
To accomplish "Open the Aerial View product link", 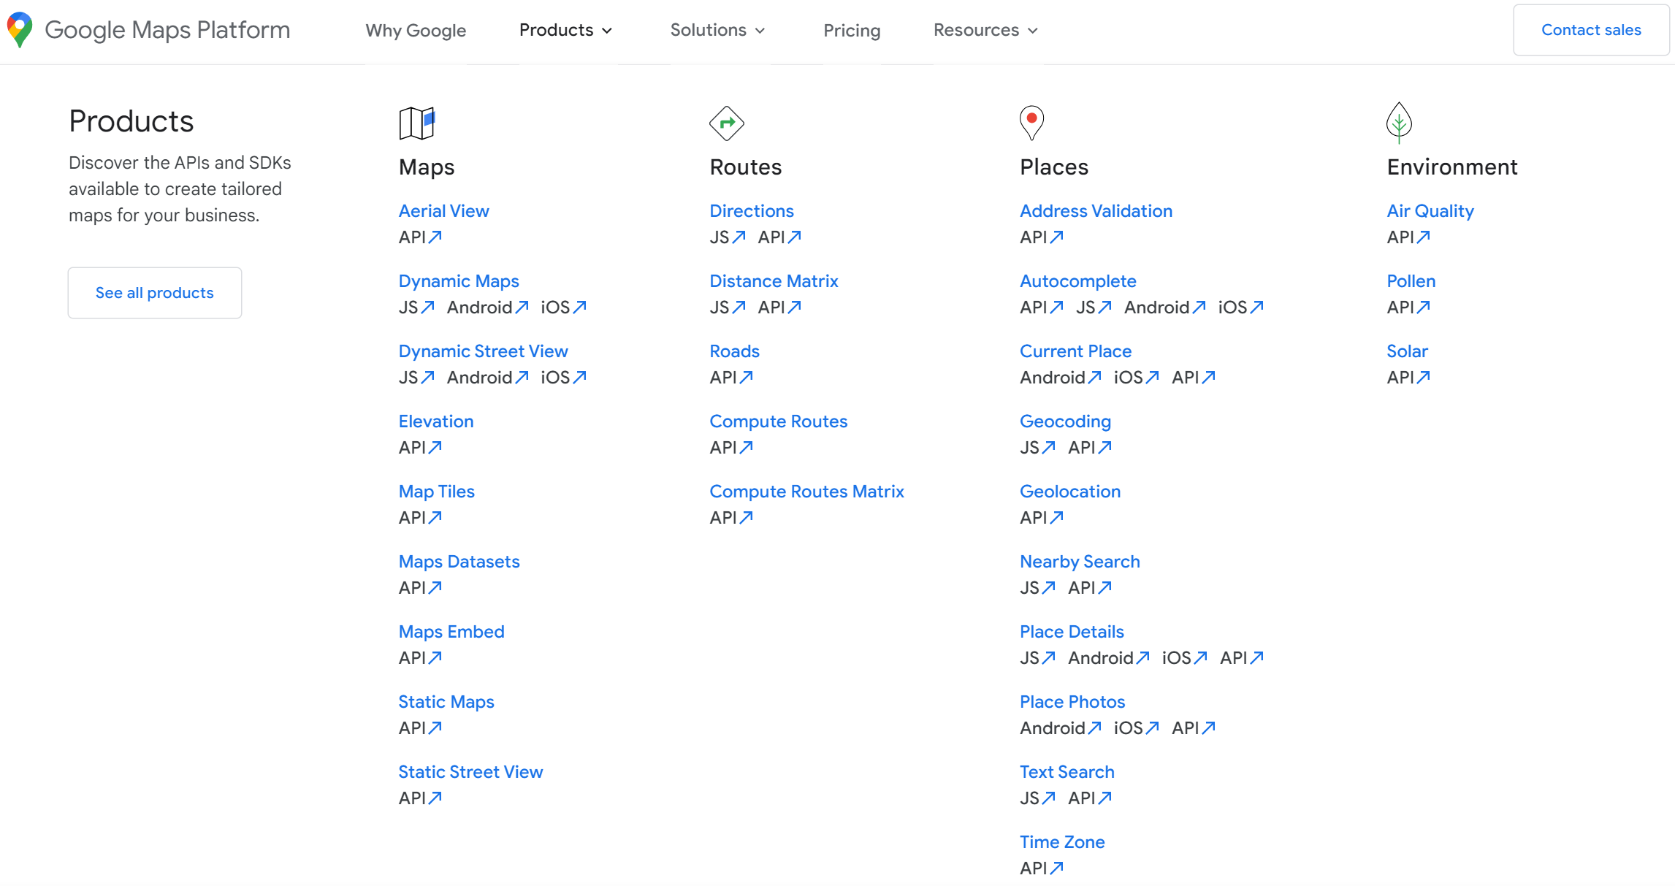I will (444, 211).
